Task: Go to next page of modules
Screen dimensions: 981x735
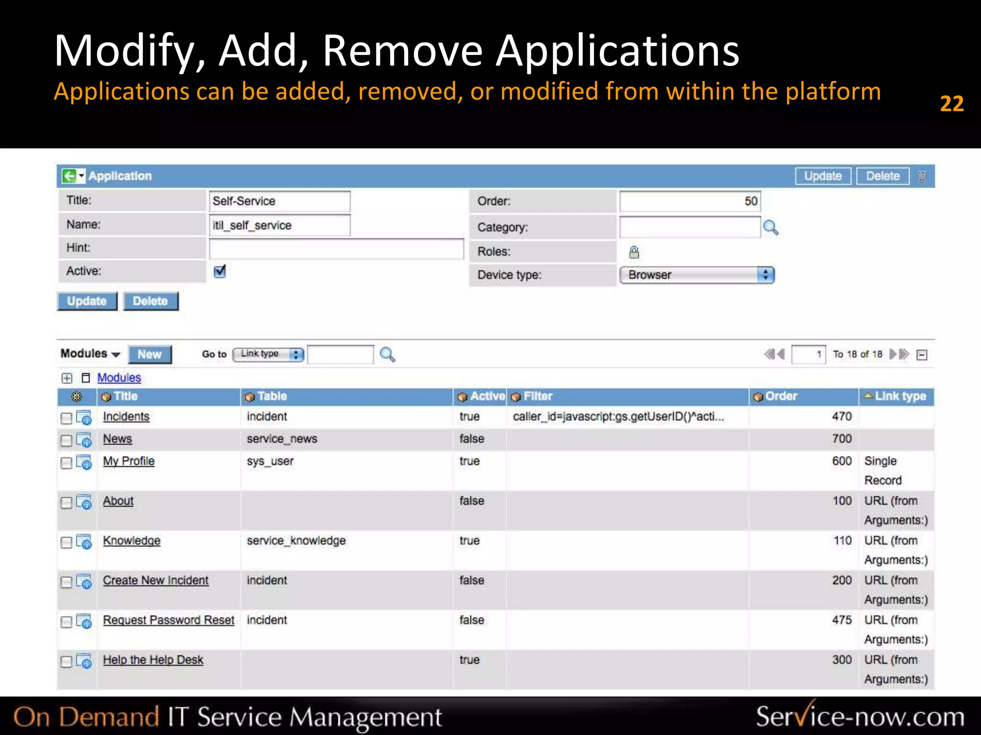Action: click(x=893, y=354)
